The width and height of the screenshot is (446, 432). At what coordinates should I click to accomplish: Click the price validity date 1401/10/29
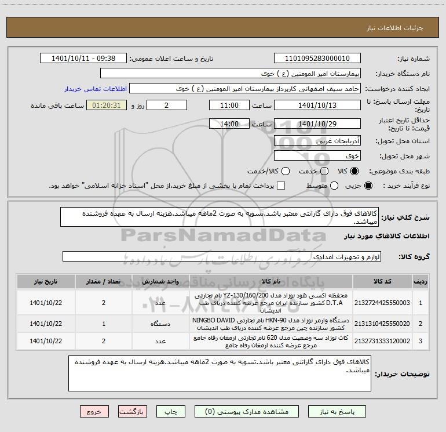coord(317,124)
